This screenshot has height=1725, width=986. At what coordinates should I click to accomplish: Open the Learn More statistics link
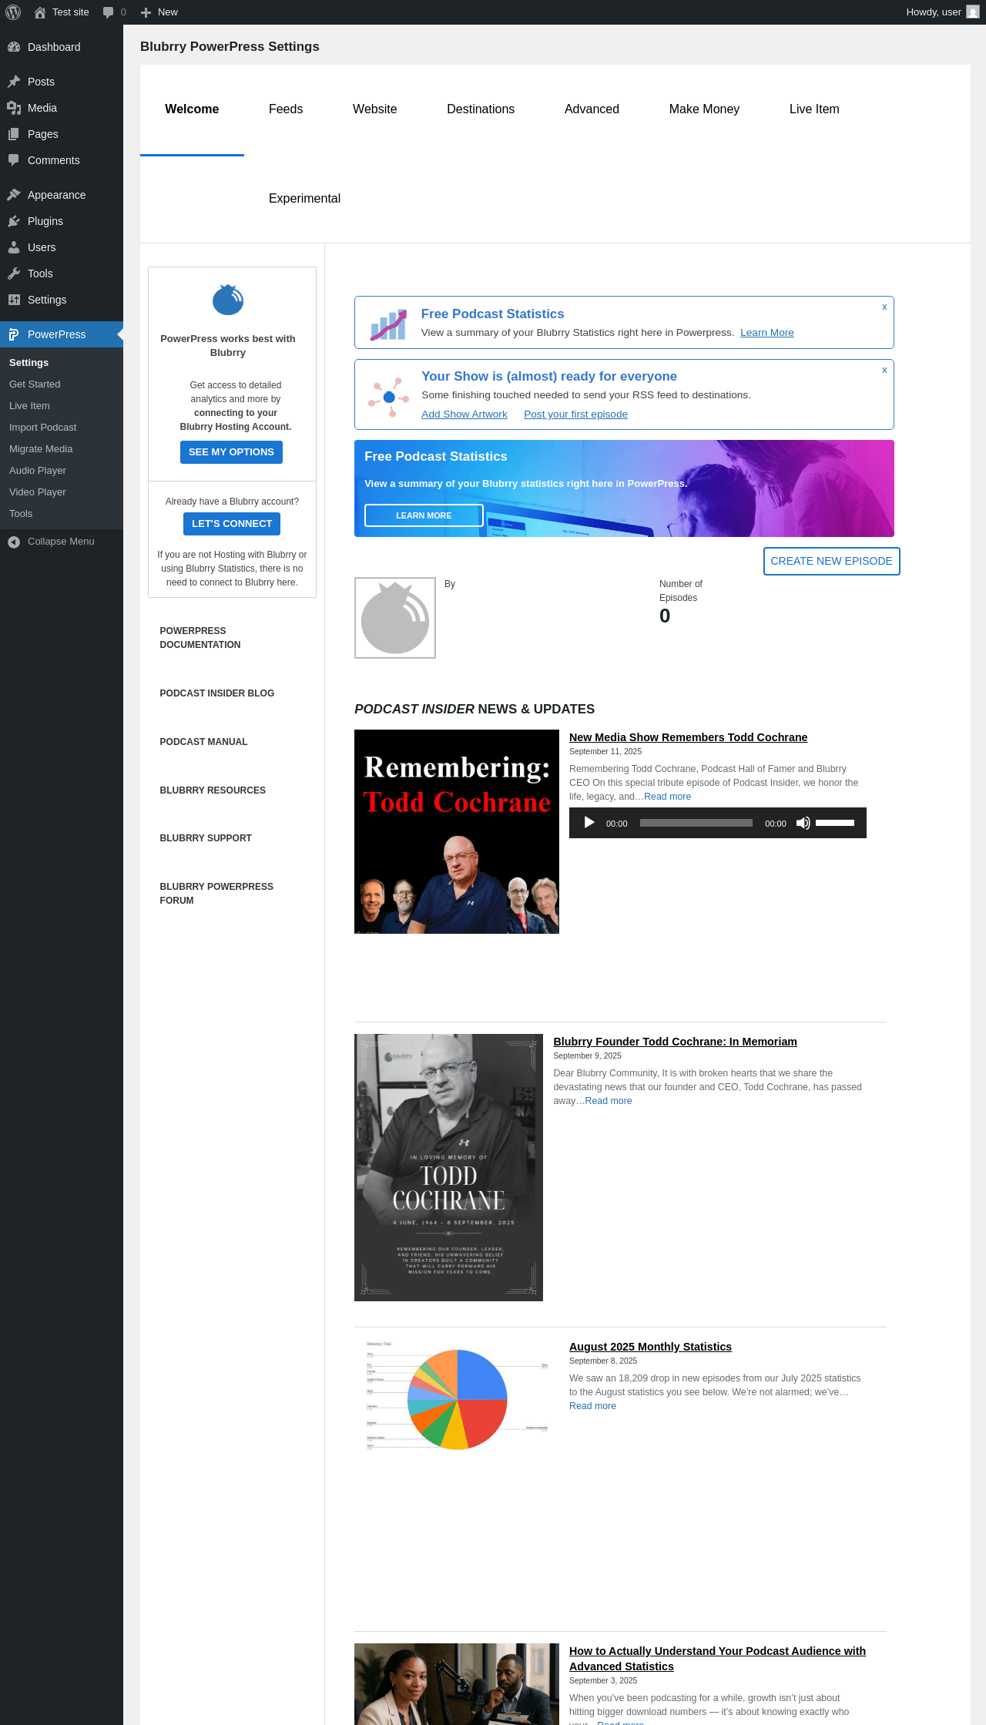[x=766, y=333]
